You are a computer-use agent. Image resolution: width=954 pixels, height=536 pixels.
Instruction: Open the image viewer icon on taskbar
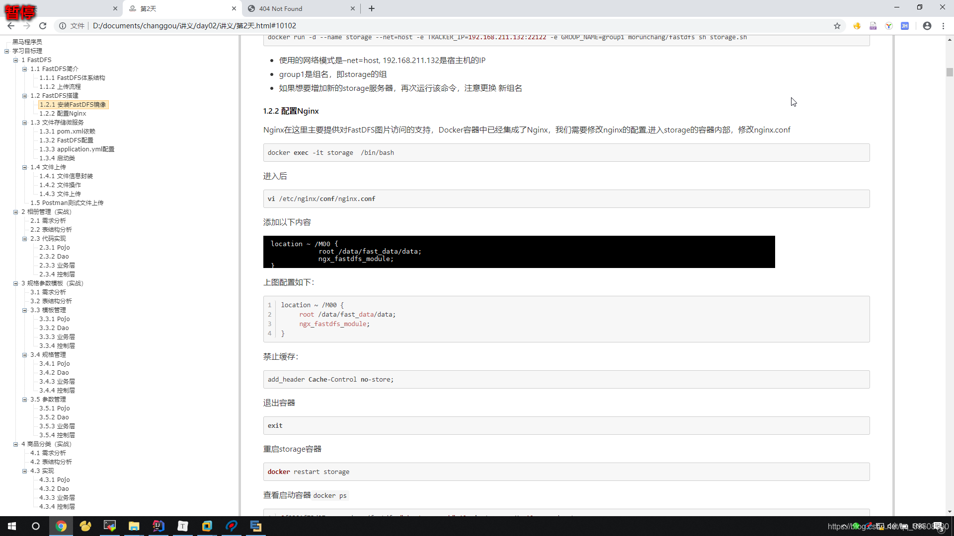tap(110, 526)
